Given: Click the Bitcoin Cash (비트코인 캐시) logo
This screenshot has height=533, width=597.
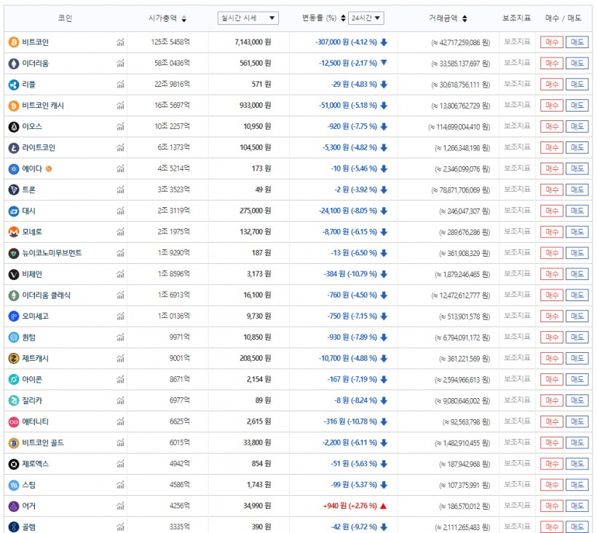Looking at the screenshot, I should tap(14, 106).
